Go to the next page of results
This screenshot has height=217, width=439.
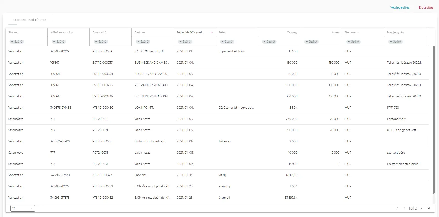point(421,208)
